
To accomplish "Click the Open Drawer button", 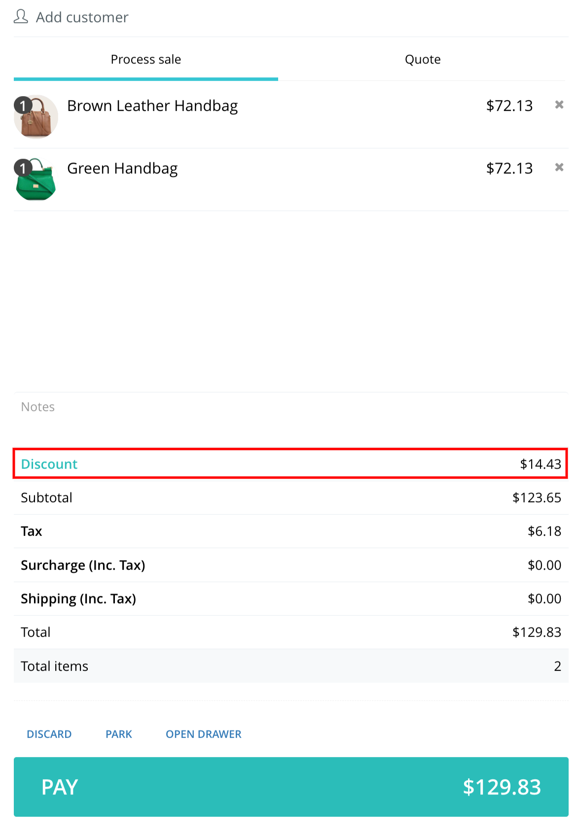I will pyautogui.click(x=204, y=734).
